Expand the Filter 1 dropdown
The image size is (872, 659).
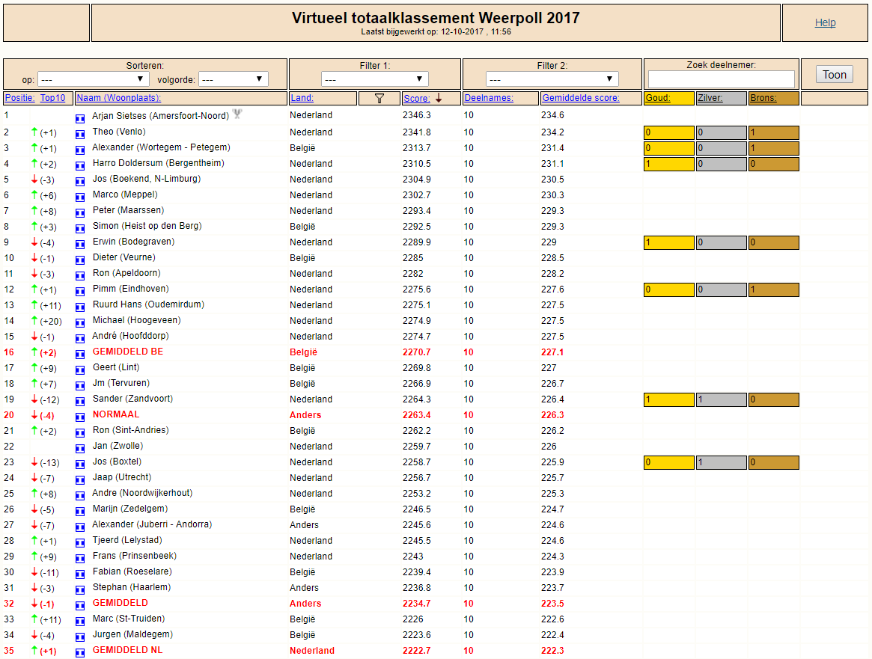click(x=374, y=79)
